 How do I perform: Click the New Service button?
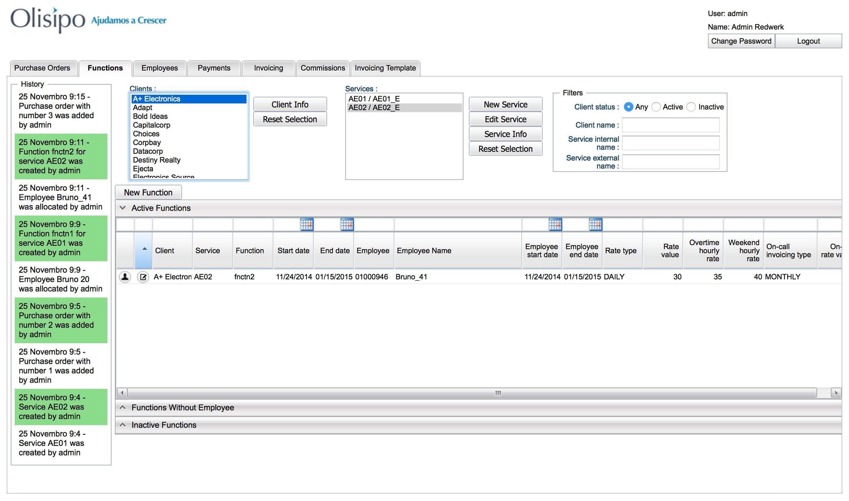506,104
